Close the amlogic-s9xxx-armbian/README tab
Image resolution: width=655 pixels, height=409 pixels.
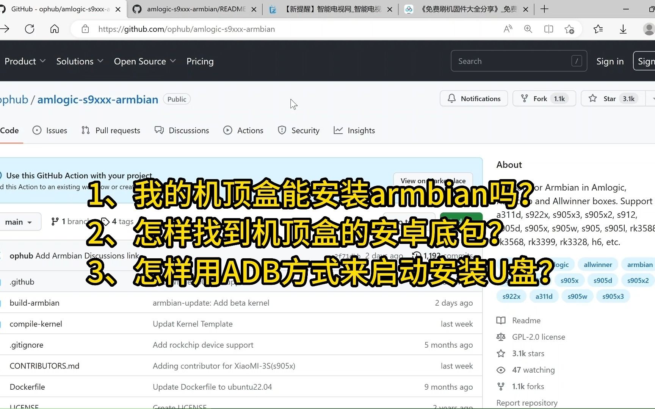pos(254,9)
